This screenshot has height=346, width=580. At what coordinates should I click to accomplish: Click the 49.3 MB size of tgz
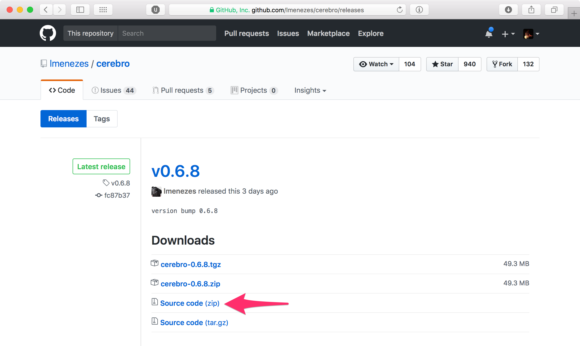click(x=516, y=264)
